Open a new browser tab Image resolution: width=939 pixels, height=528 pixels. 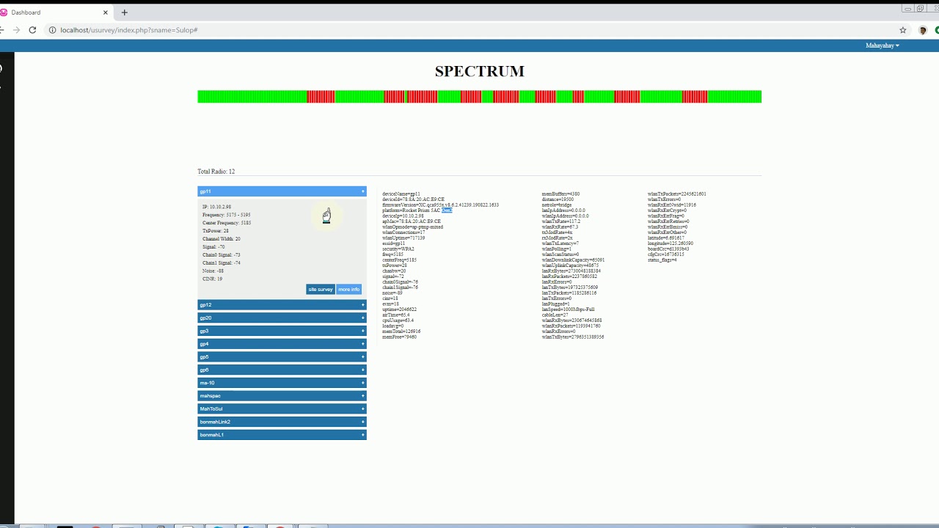point(124,12)
